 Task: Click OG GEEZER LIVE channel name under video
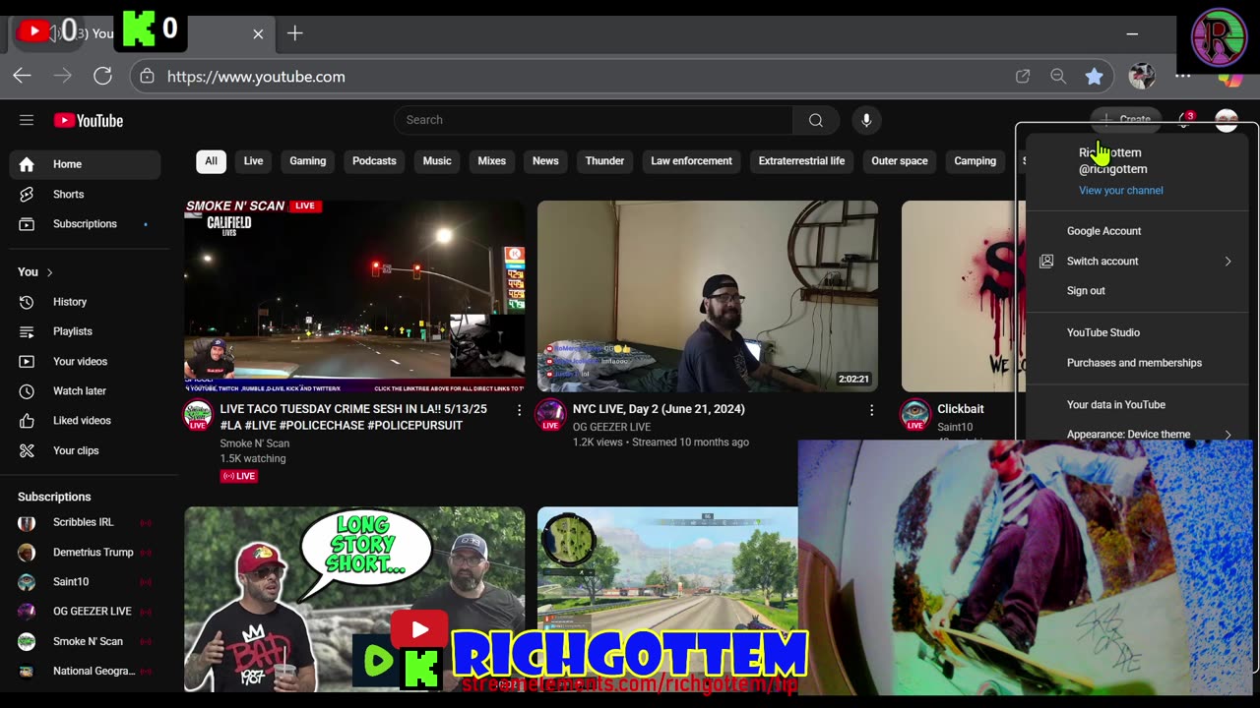click(611, 427)
